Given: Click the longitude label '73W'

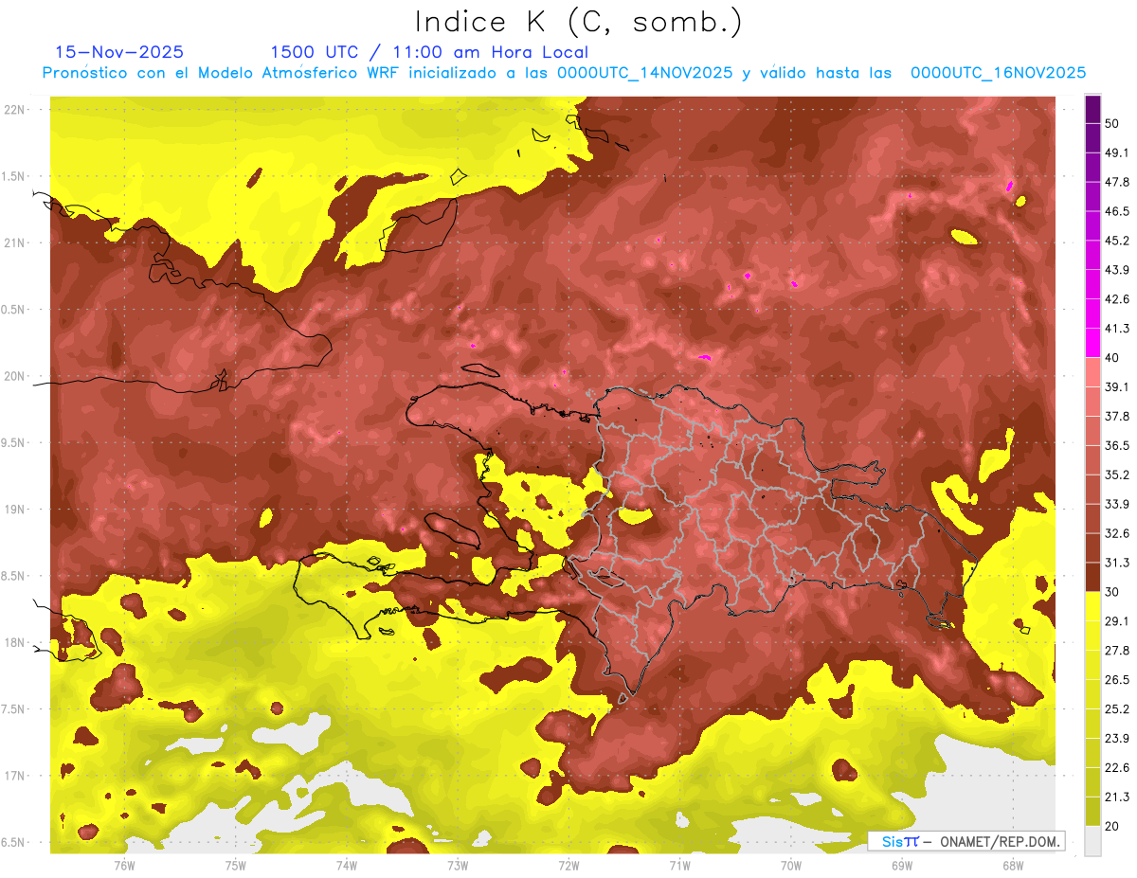Looking at the screenshot, I should coord(458,866).
